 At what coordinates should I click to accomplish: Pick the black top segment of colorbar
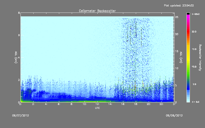point(188,14)
